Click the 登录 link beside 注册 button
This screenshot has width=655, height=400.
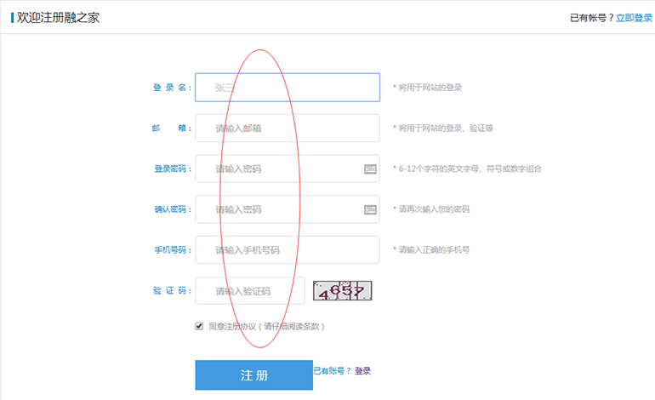pos(362,371)
